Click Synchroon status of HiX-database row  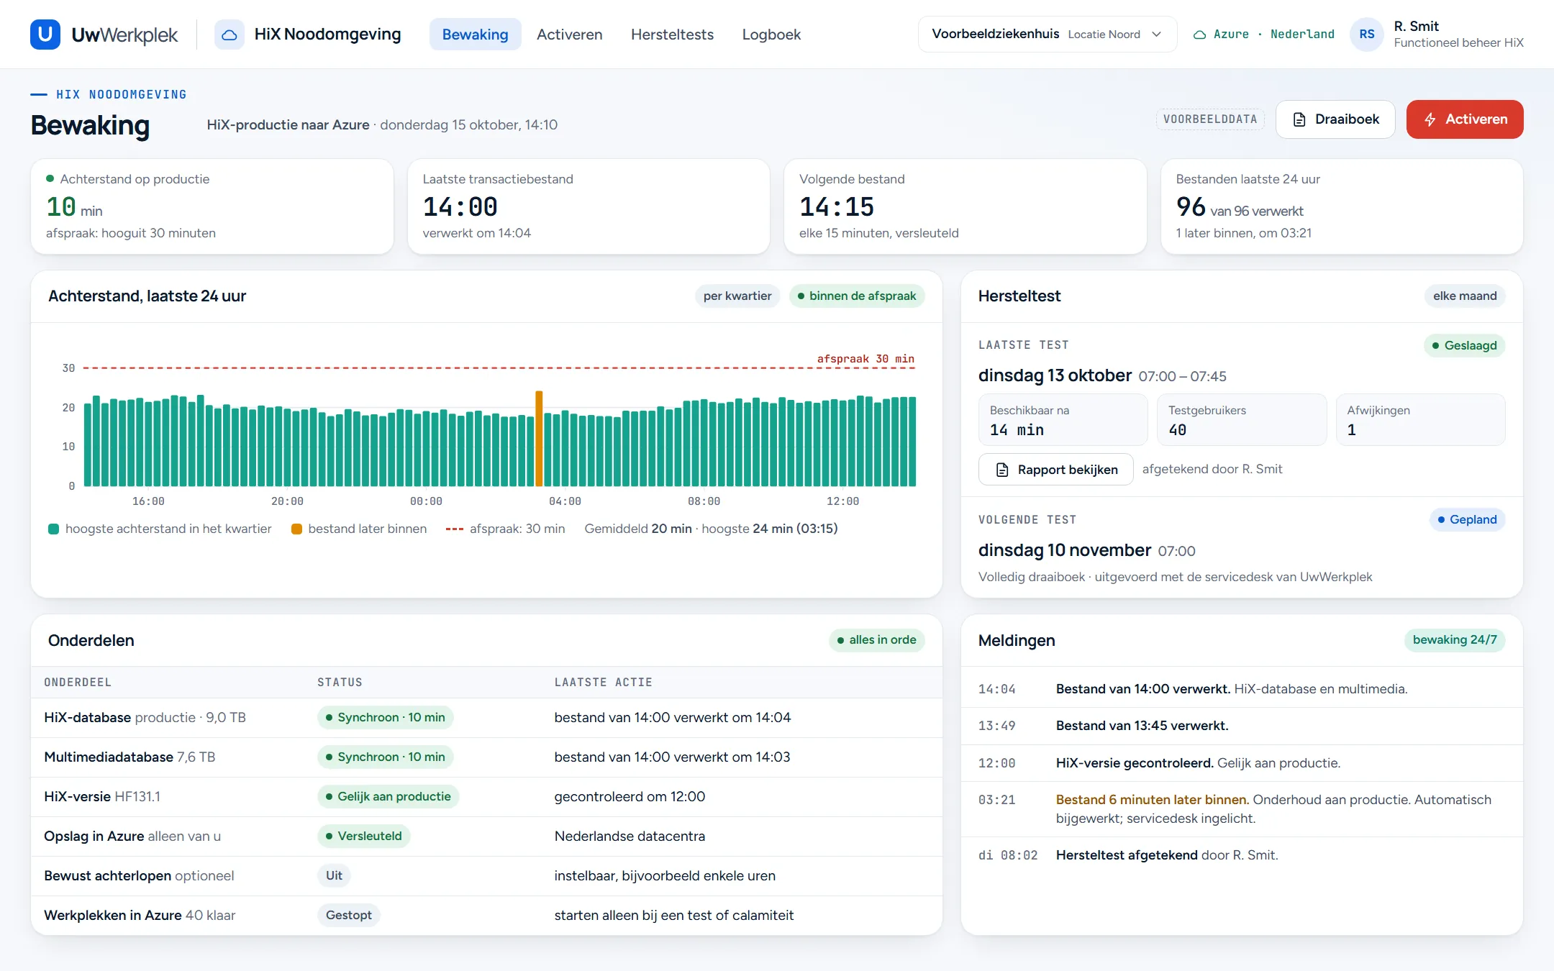point(385,718)
